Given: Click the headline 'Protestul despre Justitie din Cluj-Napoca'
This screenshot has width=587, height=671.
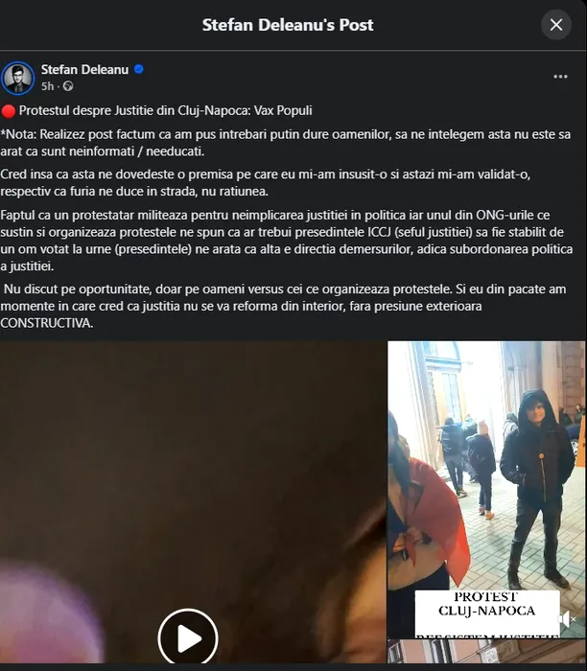Looking at the screenshot, I should 134,110.
